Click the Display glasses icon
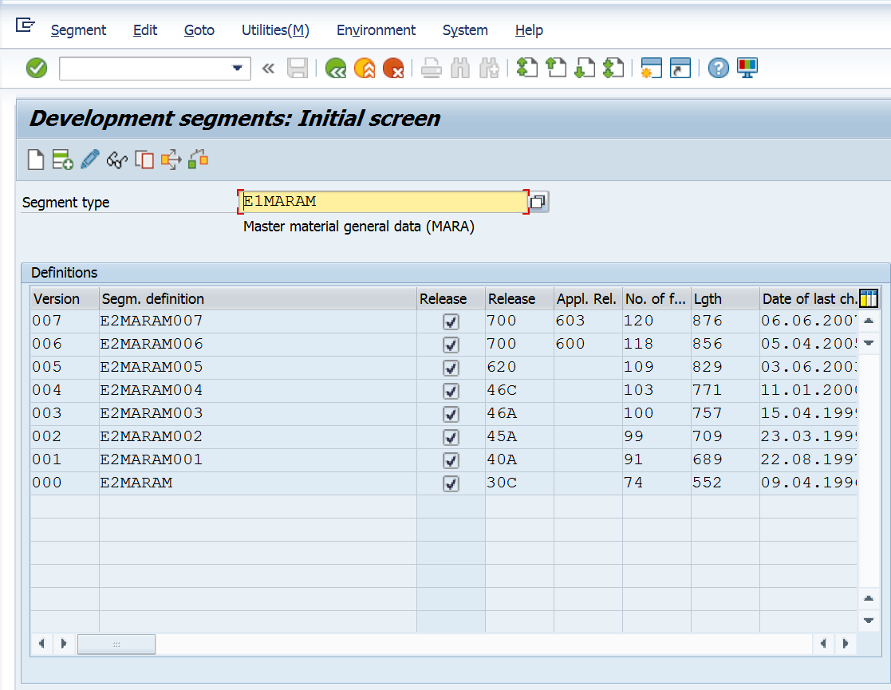This screenshot has height=690, width=891. click(117, 160)
